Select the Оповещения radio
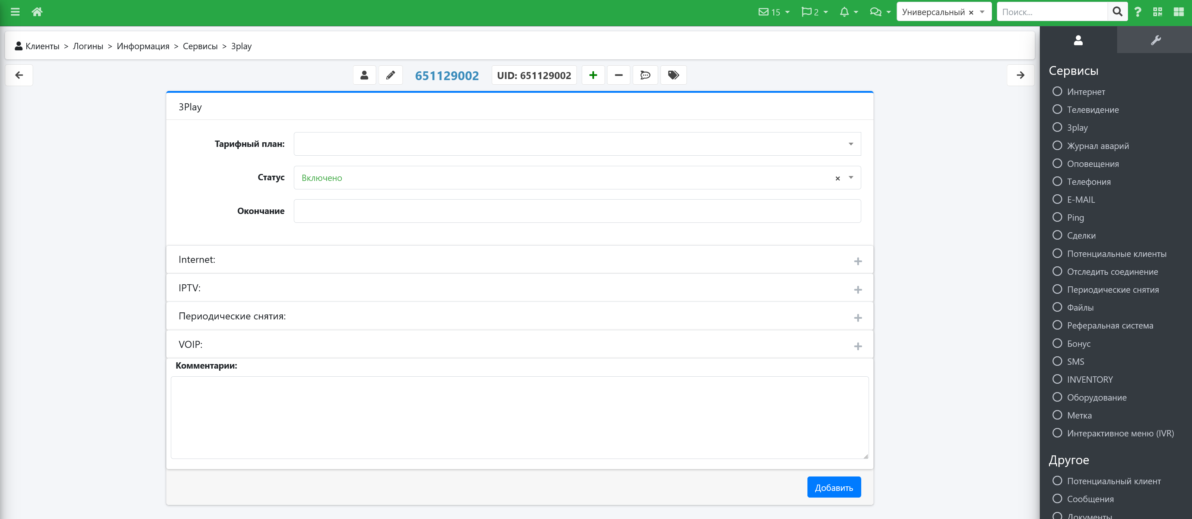Screen dimensions: 1192x519 pos(1057,163)
